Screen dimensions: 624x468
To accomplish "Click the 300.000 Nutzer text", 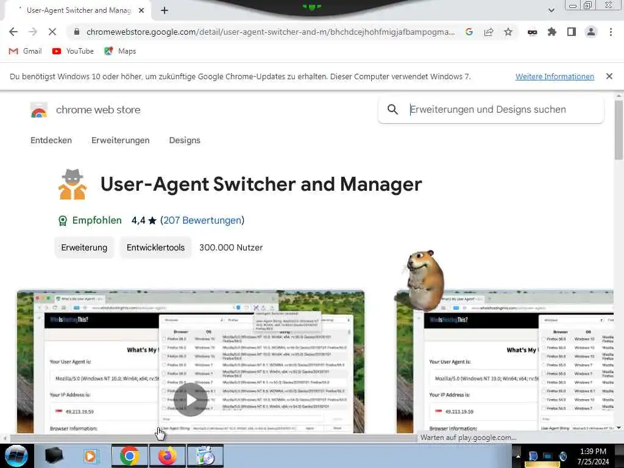I will pos(231,247).
